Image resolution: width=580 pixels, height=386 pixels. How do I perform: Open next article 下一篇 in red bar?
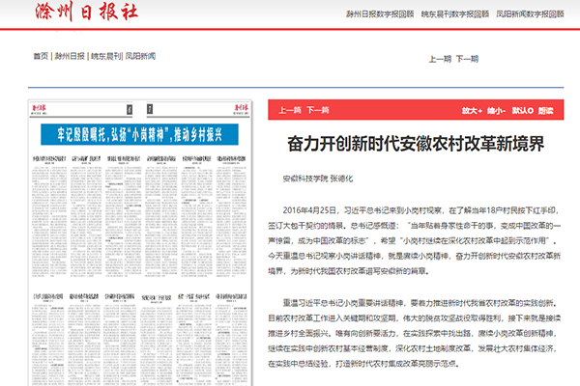(319, 111)
